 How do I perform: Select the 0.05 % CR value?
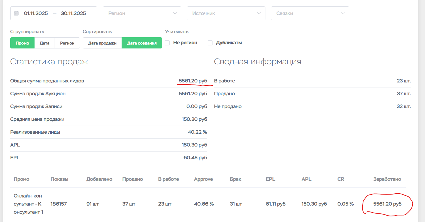(x=346, y=204)
